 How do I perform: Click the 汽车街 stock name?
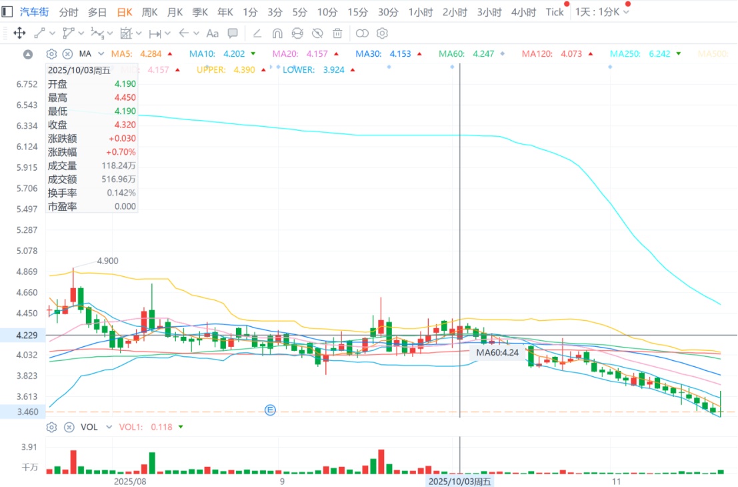pyautogui.click(x=35, y=12)
